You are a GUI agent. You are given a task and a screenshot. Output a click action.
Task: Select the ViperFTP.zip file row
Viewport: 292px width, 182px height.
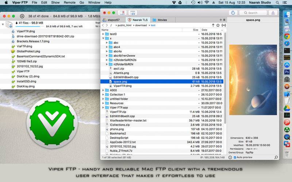click(x=162, y=112)
